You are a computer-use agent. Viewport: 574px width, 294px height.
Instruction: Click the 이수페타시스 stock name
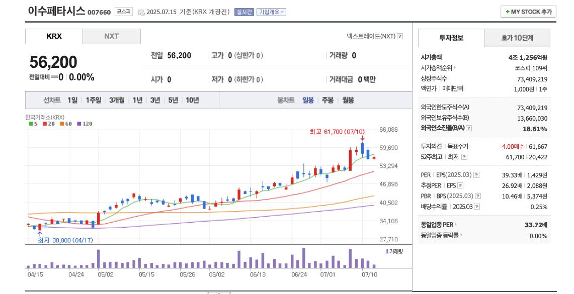point(56,11)
